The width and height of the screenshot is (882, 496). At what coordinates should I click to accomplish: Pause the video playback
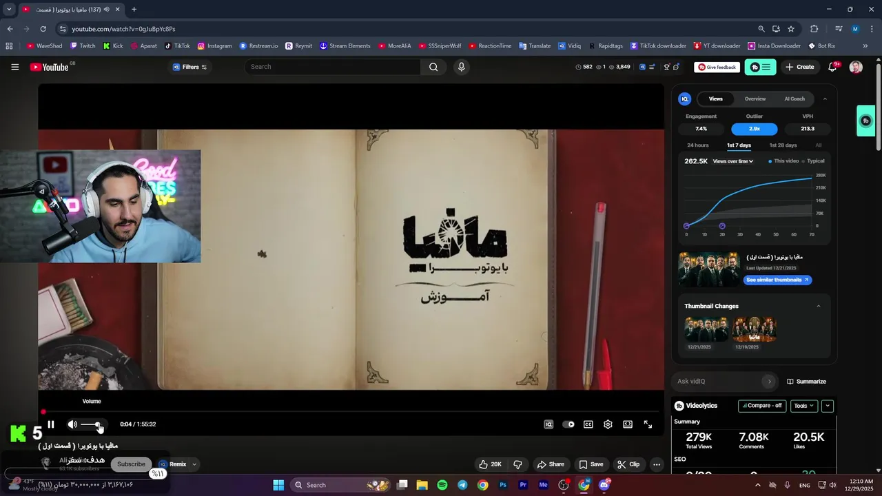pos(50,424)
